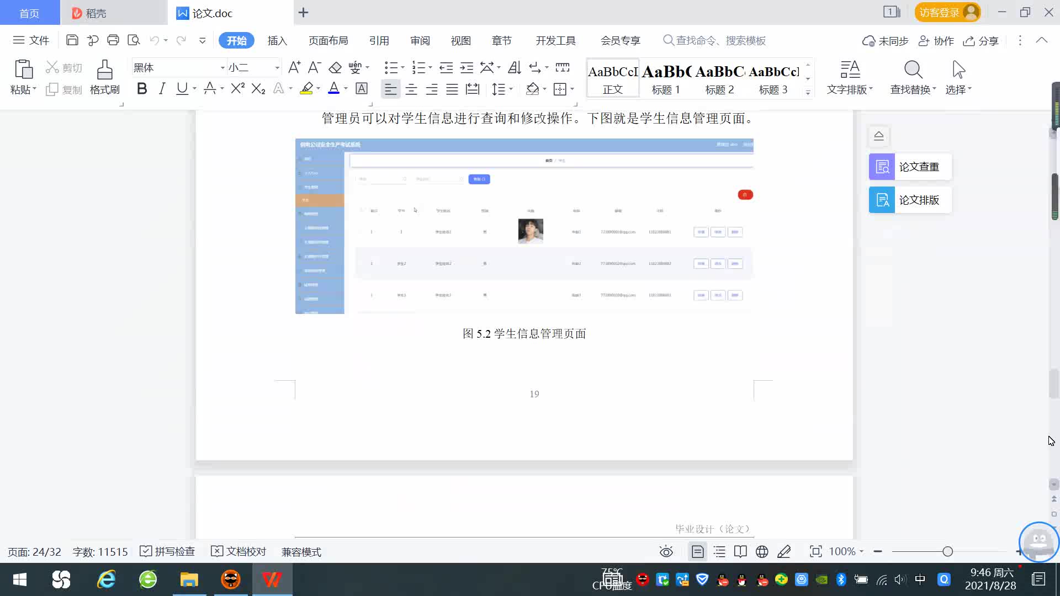Click the center alignment icon
1060x596 pixels.
tap(411, 89)
